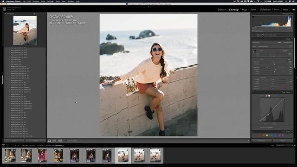The image size is (297, 167).
Task: Click the Navigator preview image
Action: pyautogui.click(x=25, y=31)
